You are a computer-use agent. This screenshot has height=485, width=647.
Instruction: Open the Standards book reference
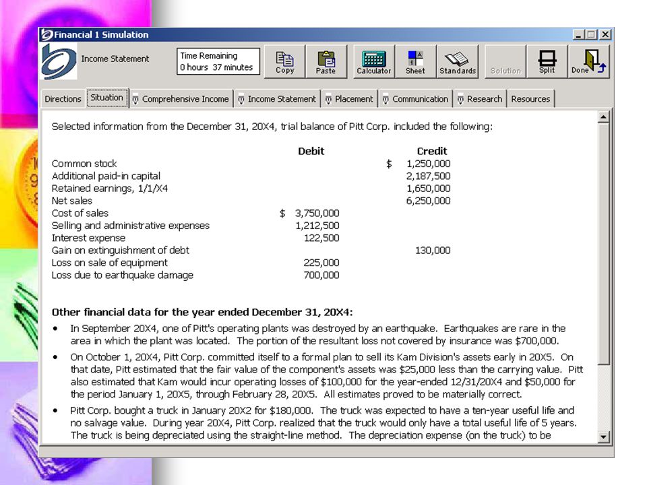[458, 61]
